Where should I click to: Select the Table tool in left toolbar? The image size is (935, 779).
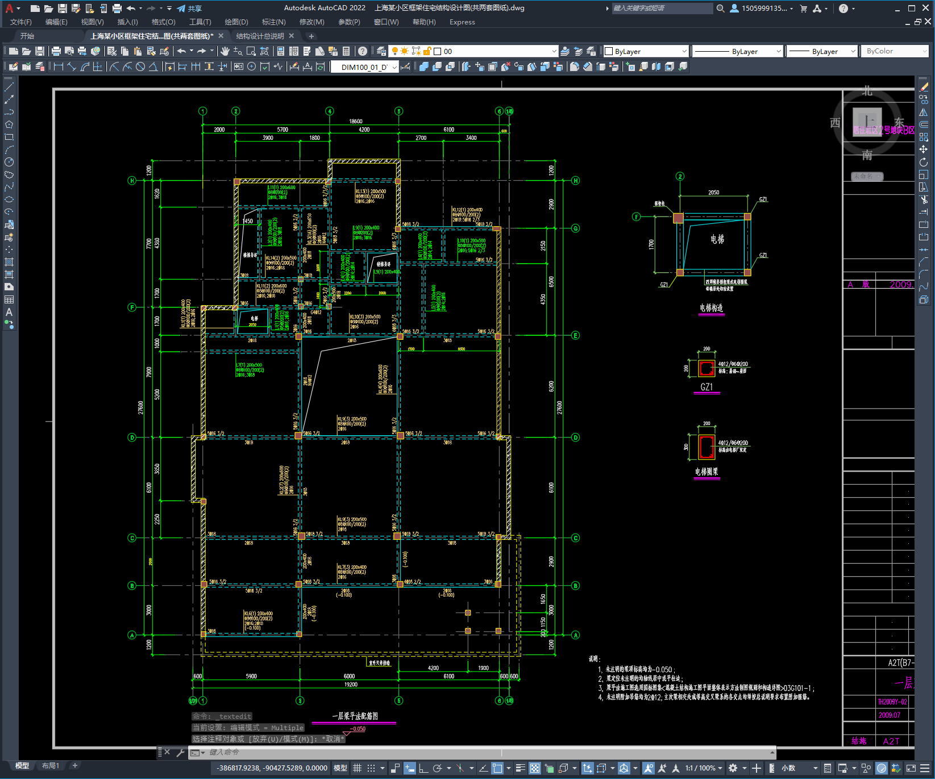pos(9,299)
